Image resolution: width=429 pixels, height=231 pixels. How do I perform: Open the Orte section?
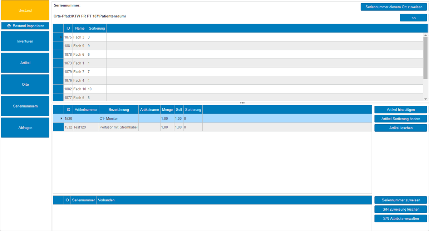click(x=25, y=84)
